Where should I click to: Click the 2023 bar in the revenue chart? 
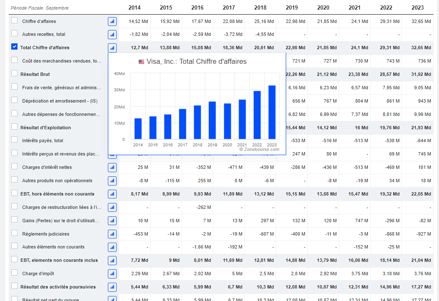coord(272,112)
